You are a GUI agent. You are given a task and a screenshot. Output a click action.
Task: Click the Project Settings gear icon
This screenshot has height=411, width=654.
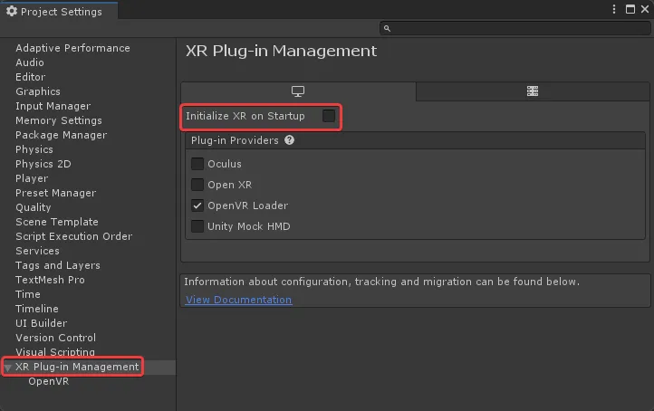coord(11,11)
